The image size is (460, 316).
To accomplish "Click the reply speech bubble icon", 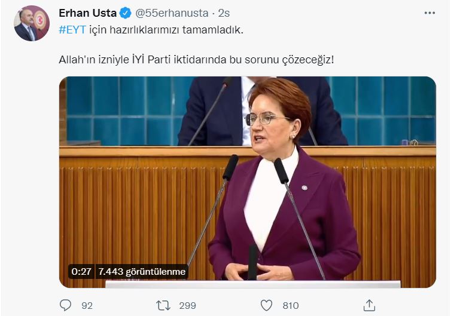I will (65, 305).
